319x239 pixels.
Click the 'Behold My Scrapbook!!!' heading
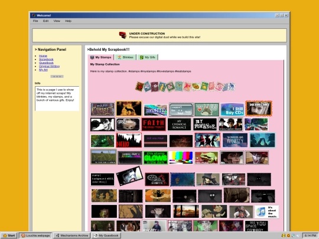tap(108, 50)
